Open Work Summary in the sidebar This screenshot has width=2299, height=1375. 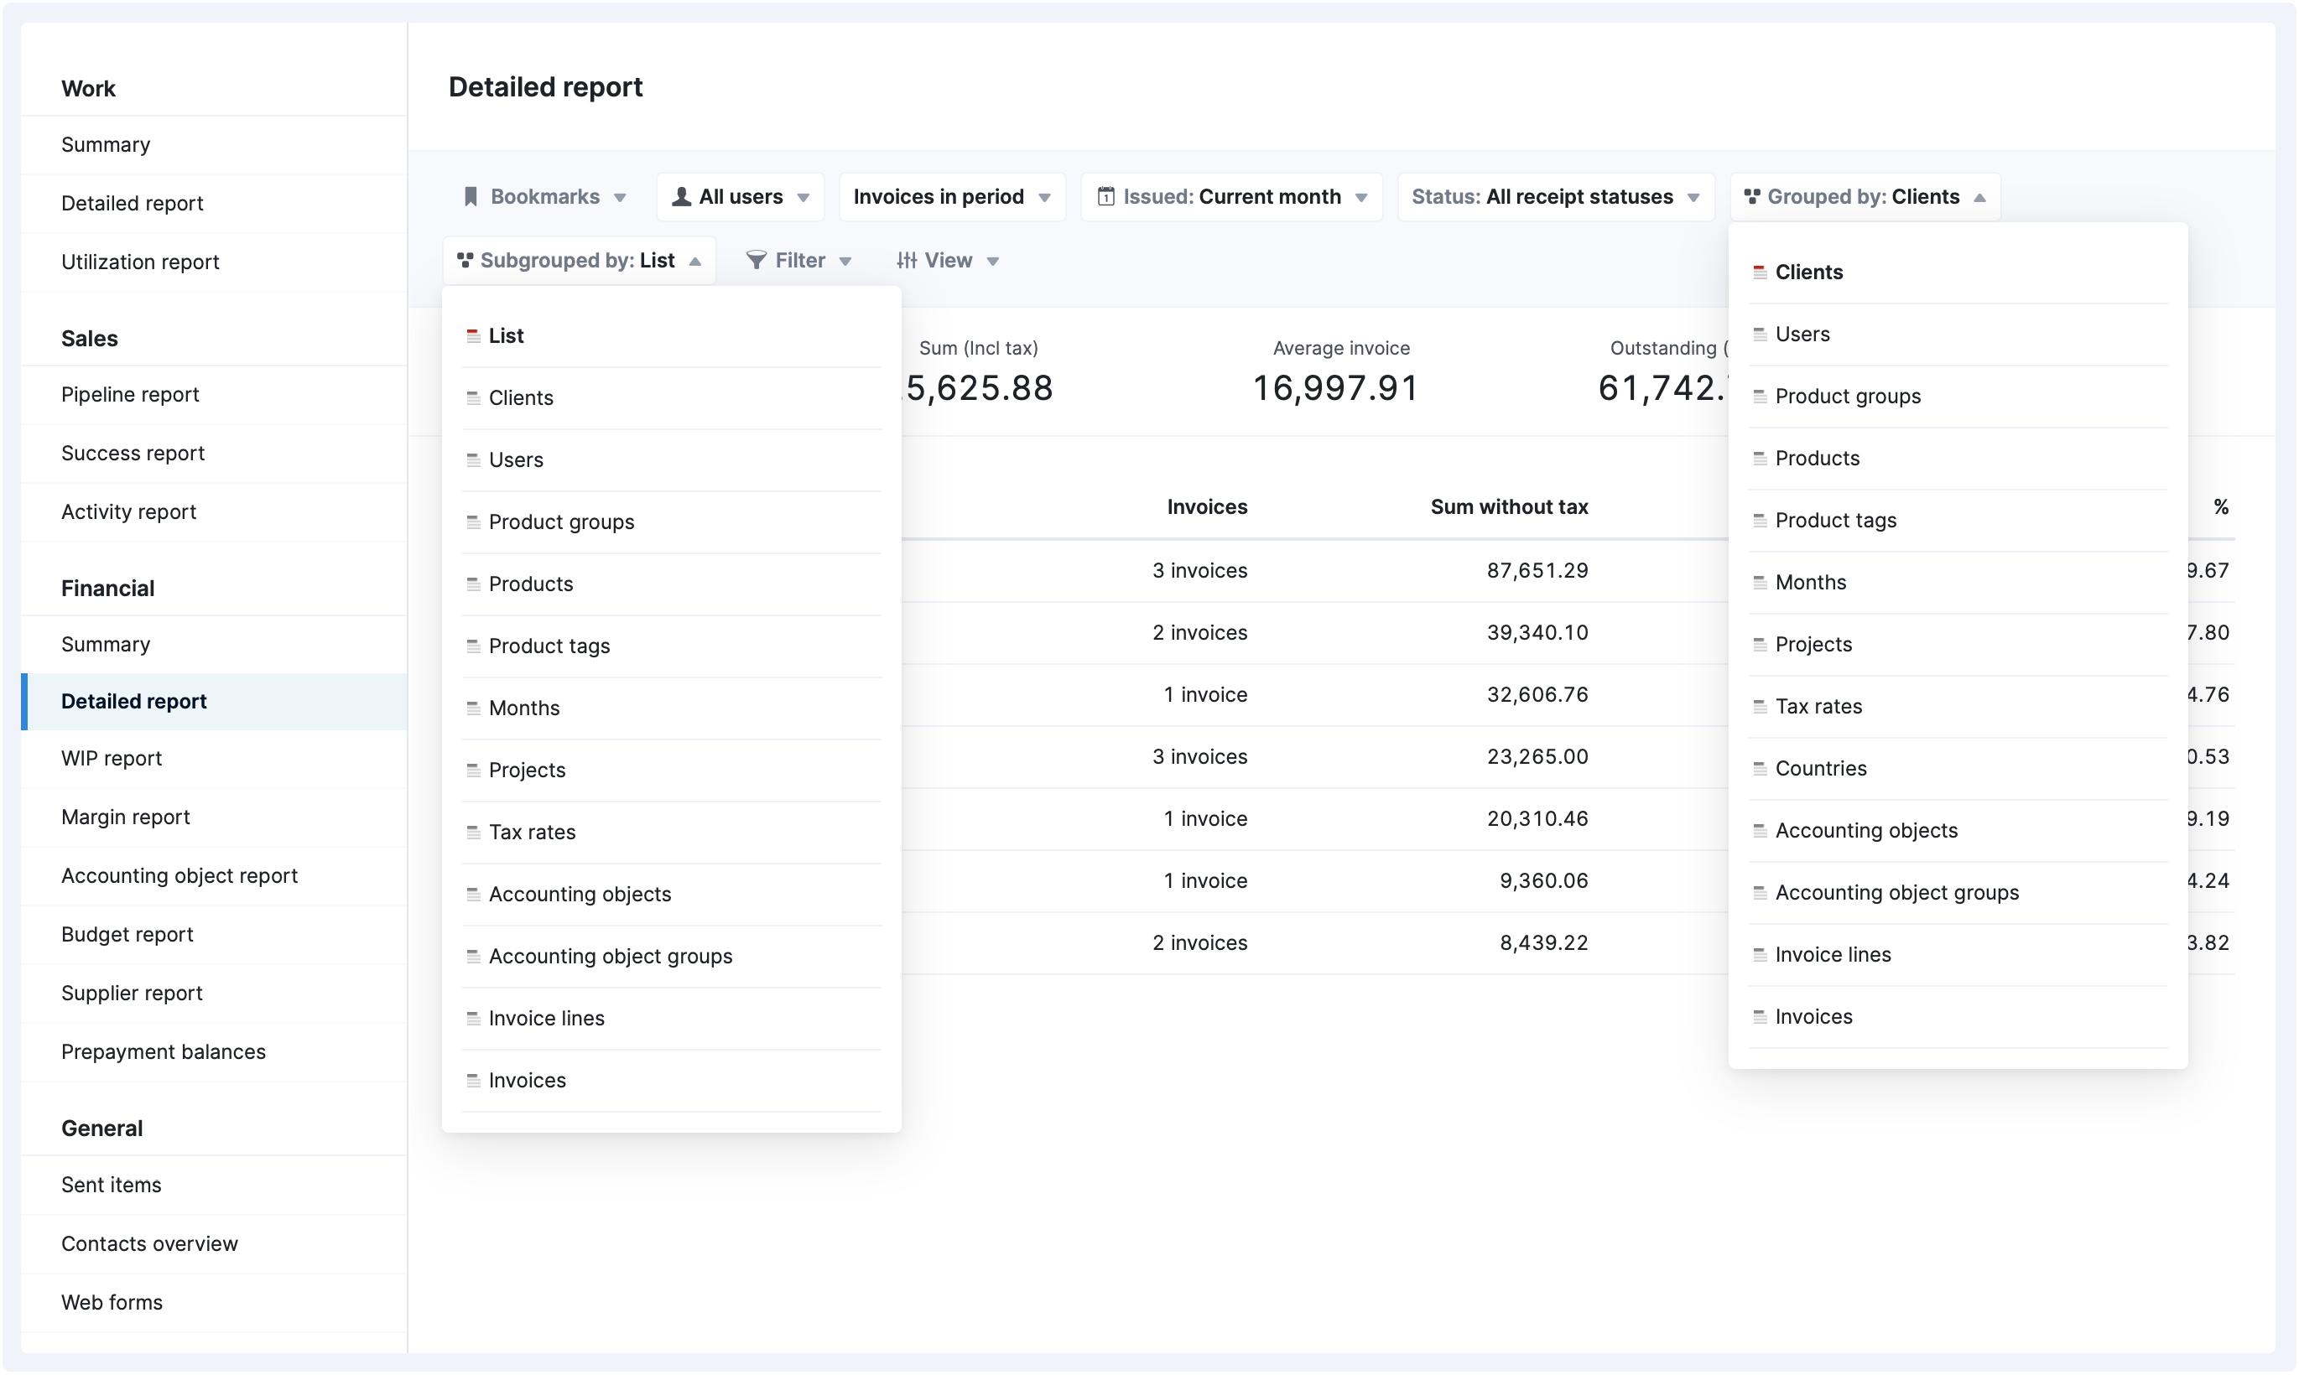coord(213,144)
